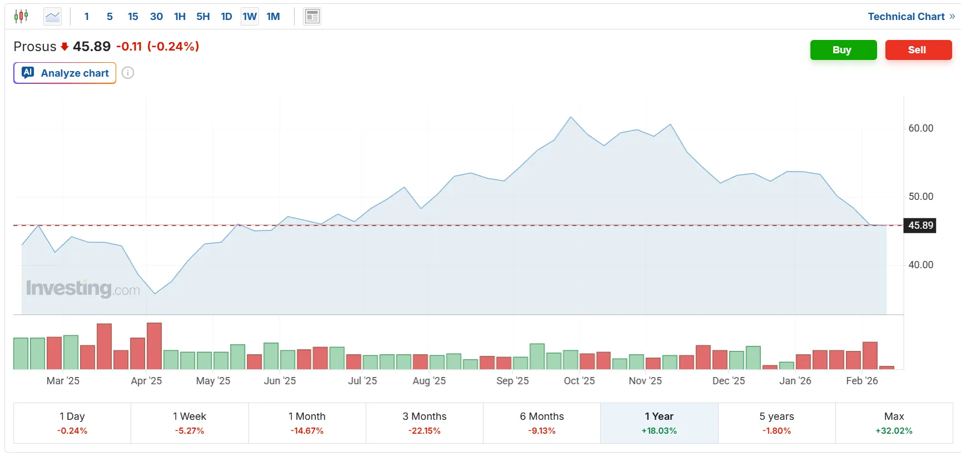The height and width of the screenshot is (457, 961).
Task: Set interval to 1W weekly
Action: click(250, 17)
